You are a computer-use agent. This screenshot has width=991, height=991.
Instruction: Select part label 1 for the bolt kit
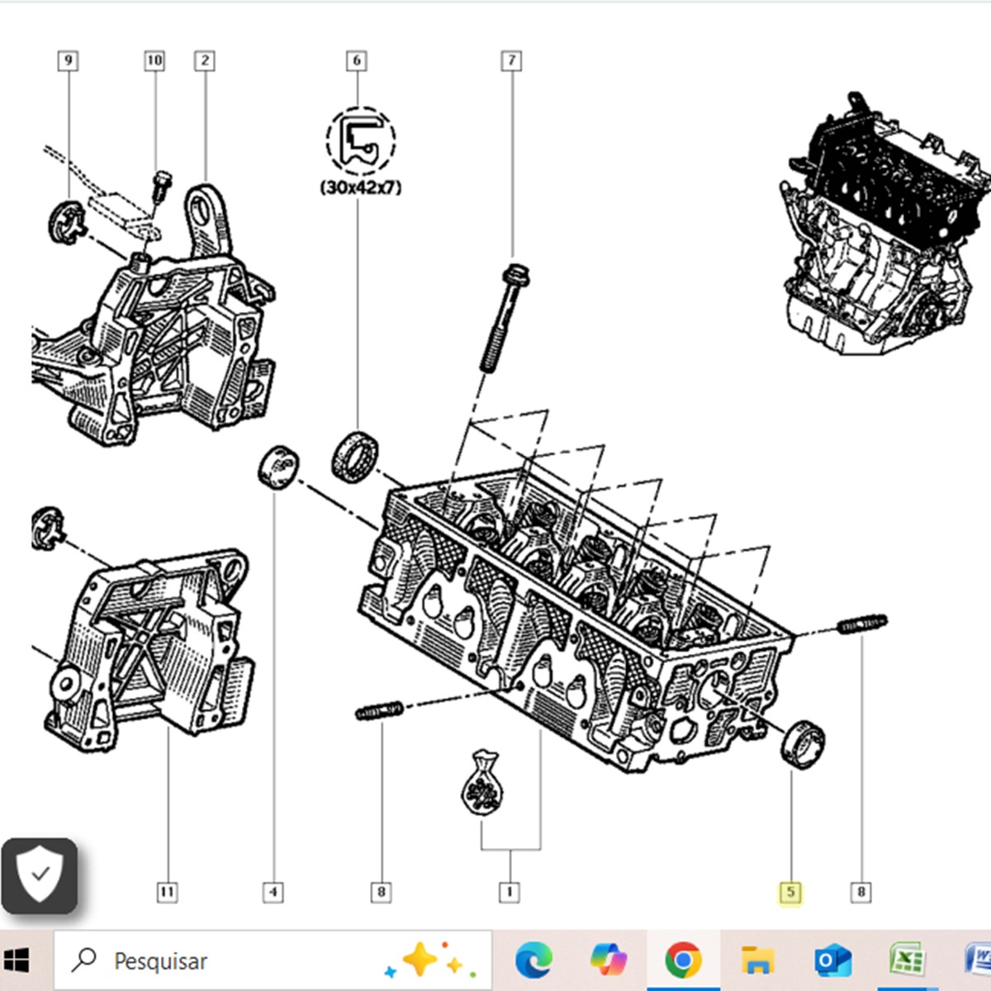tap(510, 892)
